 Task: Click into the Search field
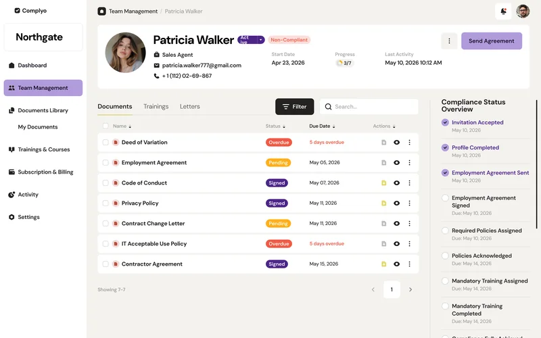click(x=369, y=107)
